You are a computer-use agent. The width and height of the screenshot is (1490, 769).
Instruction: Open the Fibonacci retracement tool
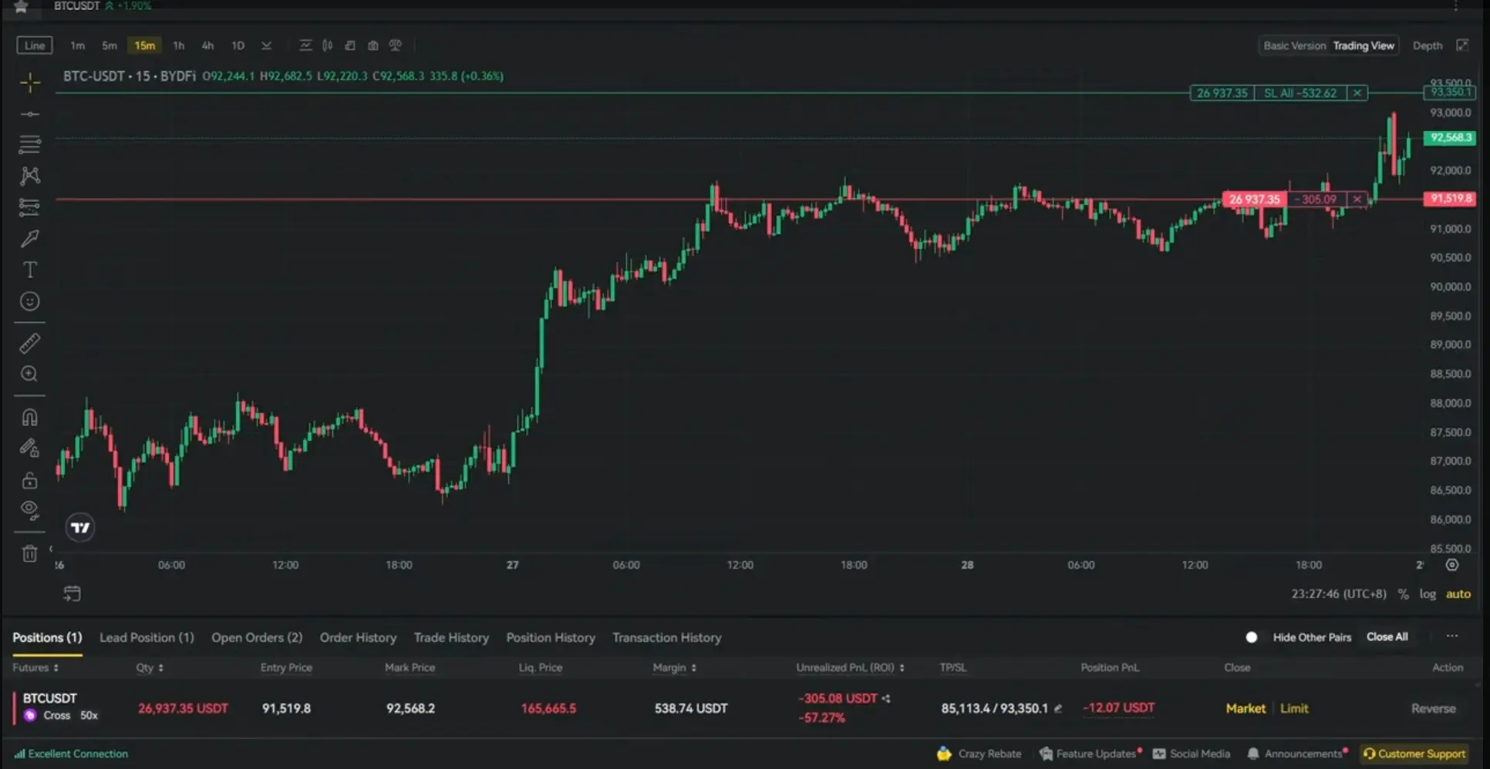coord(30,144)
